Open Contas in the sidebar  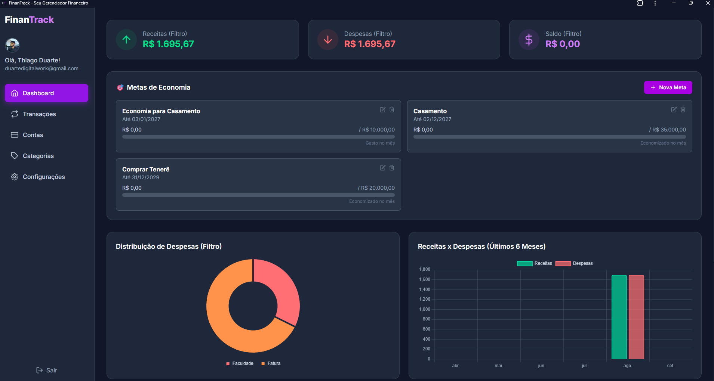click(33, 135)
